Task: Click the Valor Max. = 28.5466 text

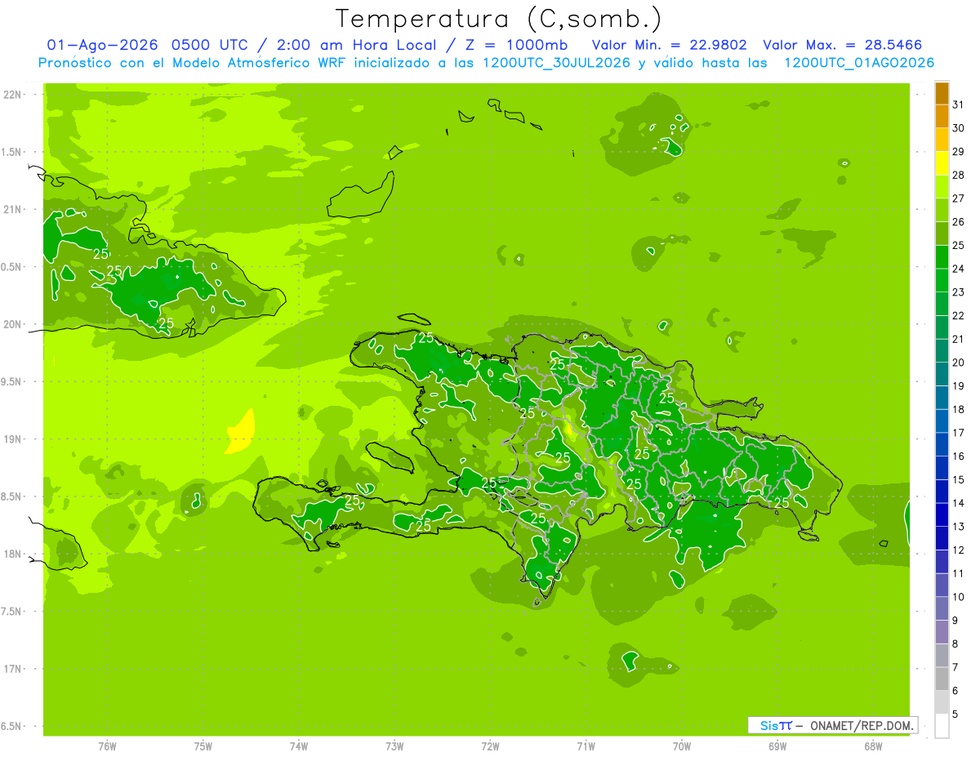Action: [x=842, y=45]
